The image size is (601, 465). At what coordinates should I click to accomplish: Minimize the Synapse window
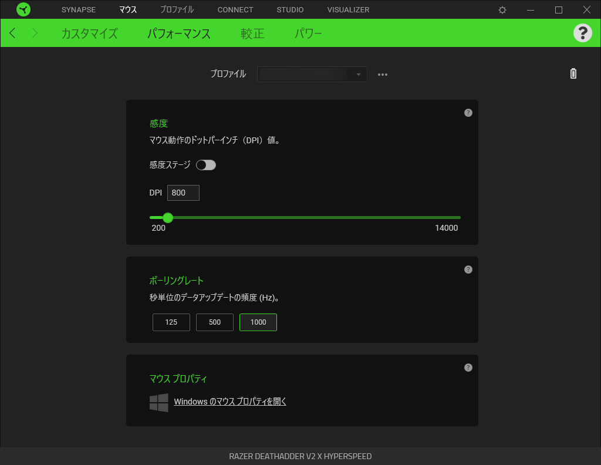coord(531,10)
